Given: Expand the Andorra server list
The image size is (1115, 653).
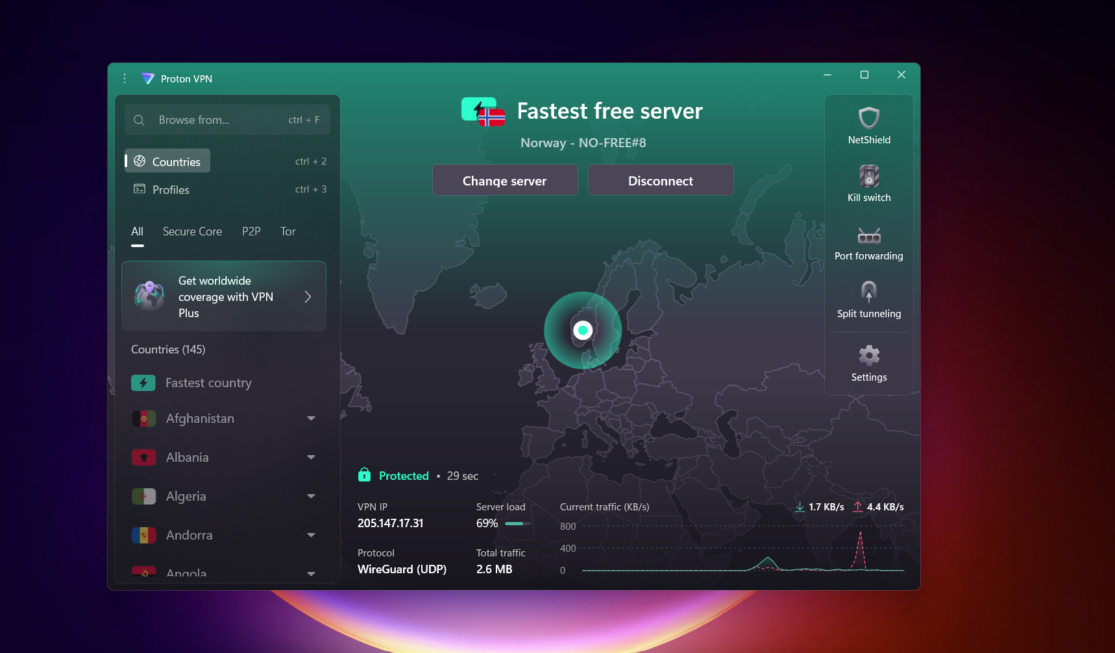Looking at the screenshot, I should pos(311,536).
